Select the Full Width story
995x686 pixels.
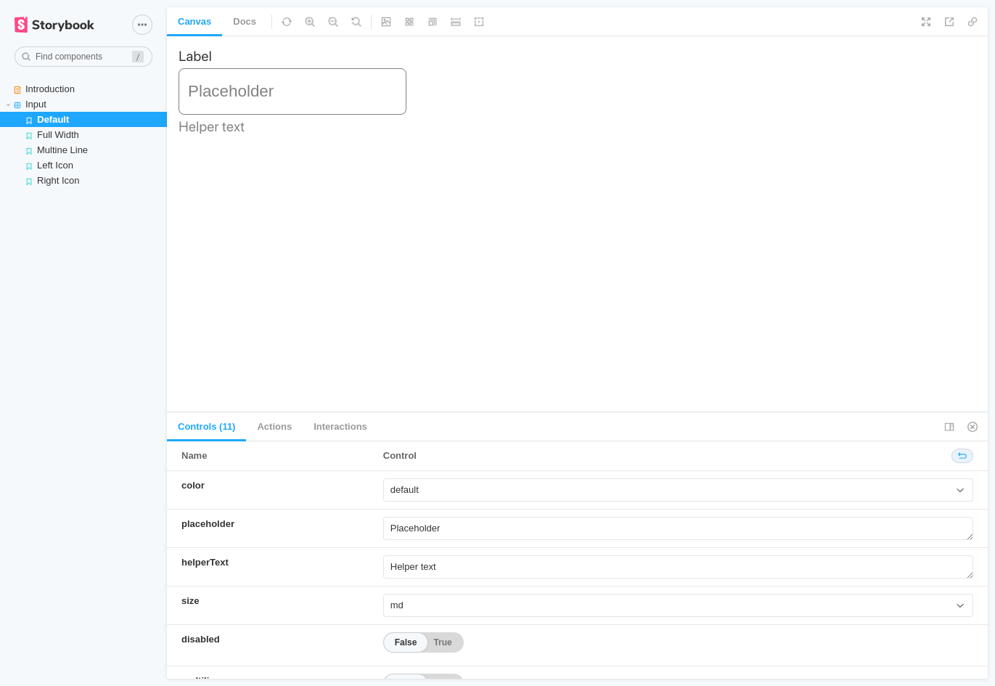point(58,134)
